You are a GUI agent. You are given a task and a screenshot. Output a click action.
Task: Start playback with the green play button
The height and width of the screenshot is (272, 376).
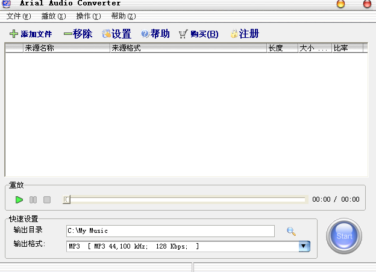click(19, 200)
